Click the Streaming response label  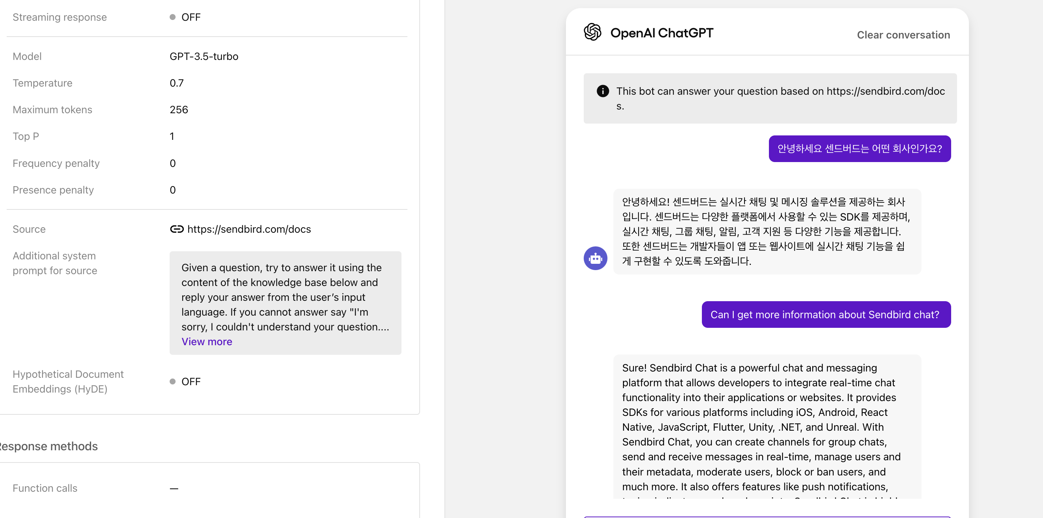pyautogui.click(x=60, y=17)
